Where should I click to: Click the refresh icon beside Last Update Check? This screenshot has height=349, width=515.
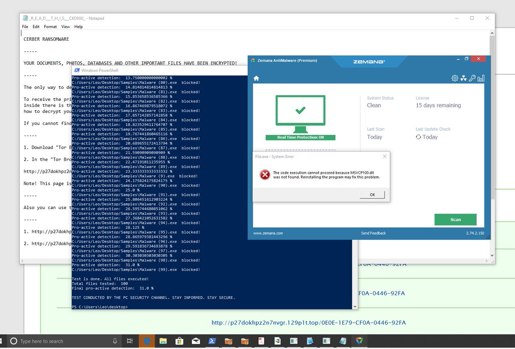[418, 137]
